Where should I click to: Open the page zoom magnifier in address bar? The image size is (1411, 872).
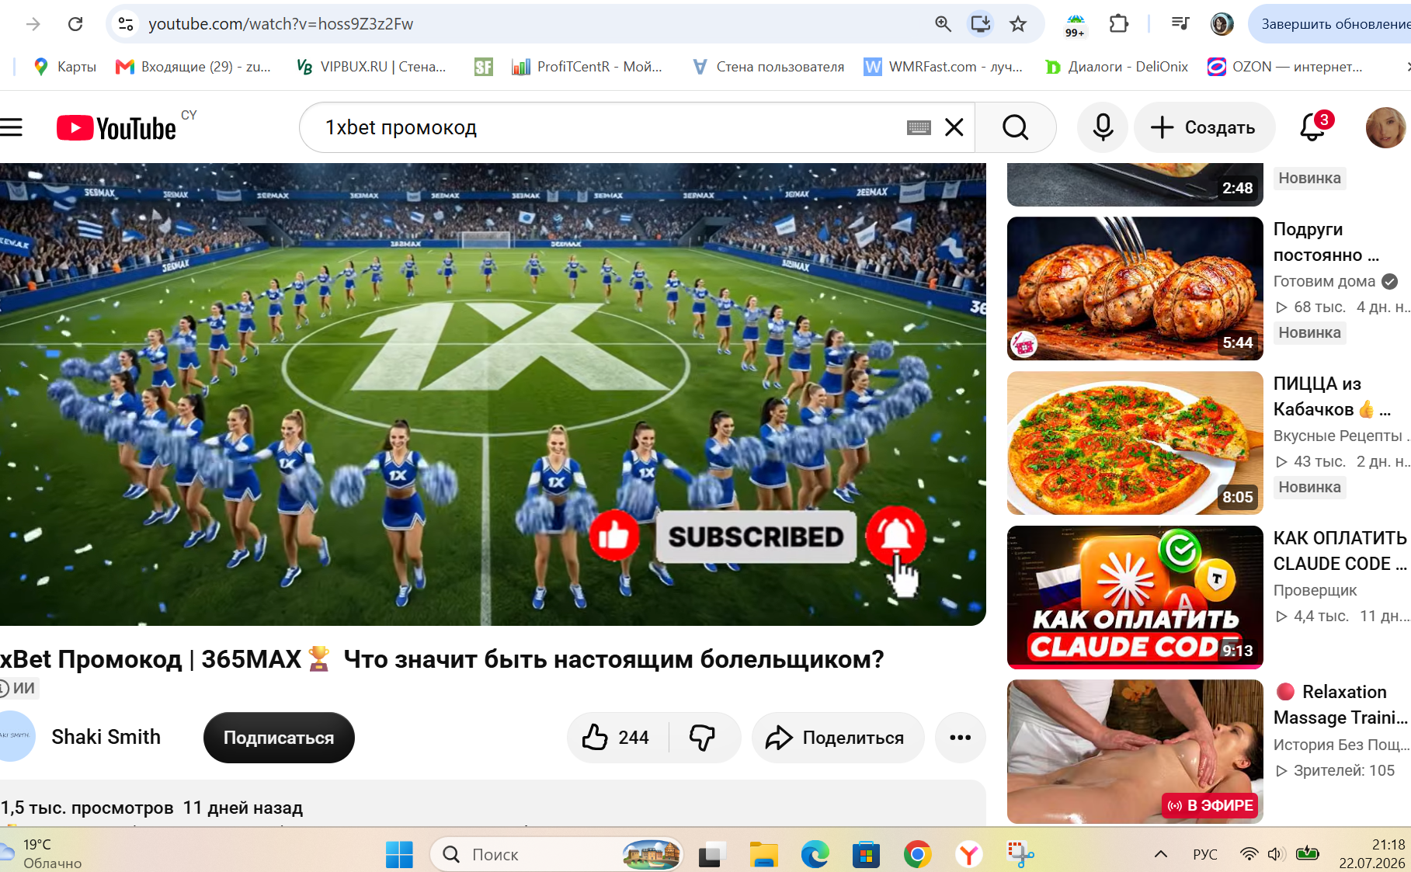pos(943,24)
